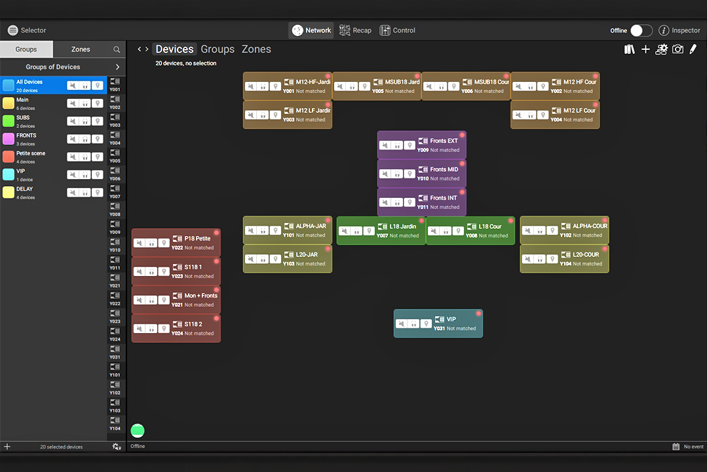
Task: Switch to the Recap view
Action: pyautogui.click(x=355, y=30)
